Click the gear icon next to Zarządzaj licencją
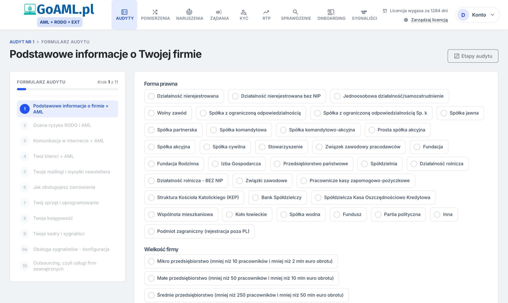Viewport: 508px width, 303px height. (x=406, y=20)
